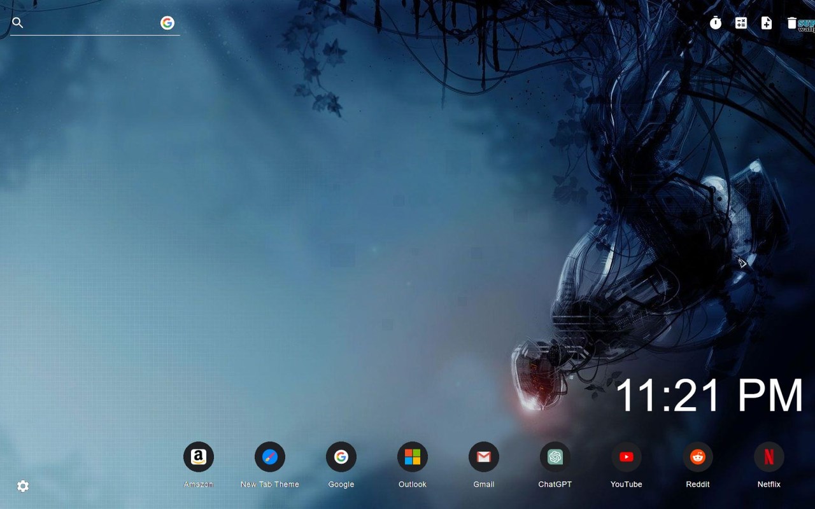Launch the Outlook shortcut

pyautogui.click(x=413, y=457)
